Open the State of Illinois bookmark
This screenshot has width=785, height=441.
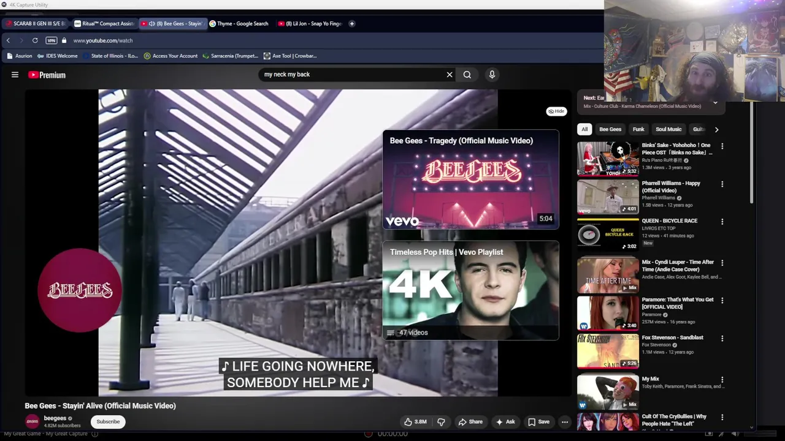(x=110, y=56)
